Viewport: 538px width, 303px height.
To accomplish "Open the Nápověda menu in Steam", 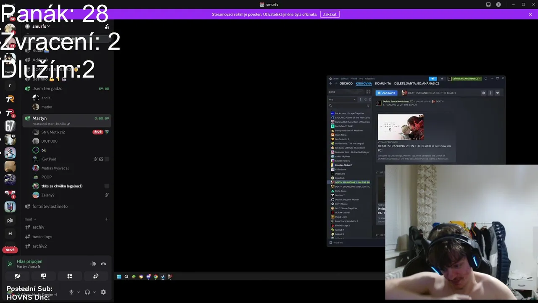I will (x=370, y=79).
